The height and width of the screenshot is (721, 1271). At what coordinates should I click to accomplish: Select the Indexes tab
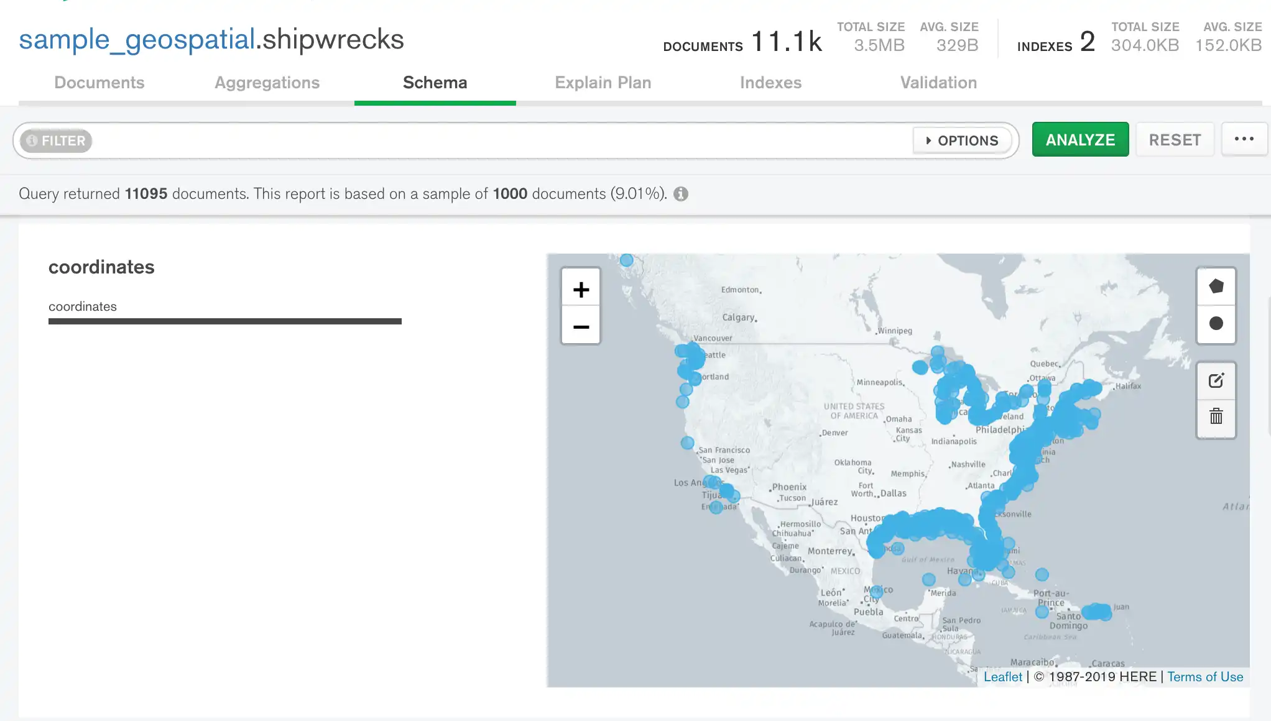click(771, 82)
